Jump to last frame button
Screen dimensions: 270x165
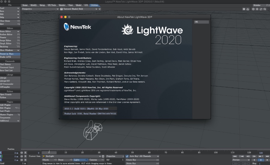coord(267,156)
